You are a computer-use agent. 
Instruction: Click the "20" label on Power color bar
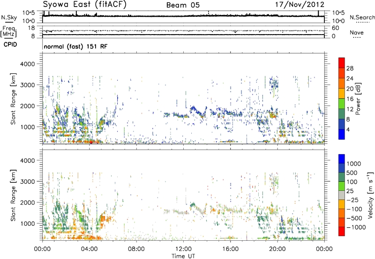[350, 89]
